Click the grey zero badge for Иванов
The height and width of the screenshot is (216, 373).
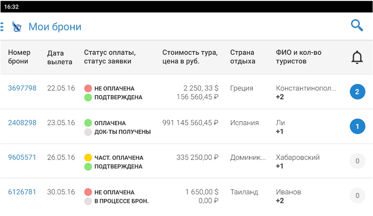pyautogui.click(x=357, y=196)
